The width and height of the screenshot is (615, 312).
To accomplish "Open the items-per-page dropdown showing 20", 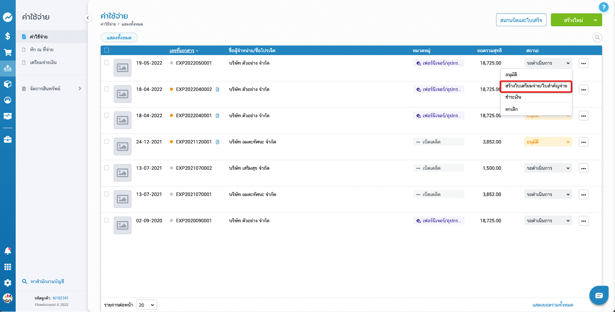I will tap(146, 305).
